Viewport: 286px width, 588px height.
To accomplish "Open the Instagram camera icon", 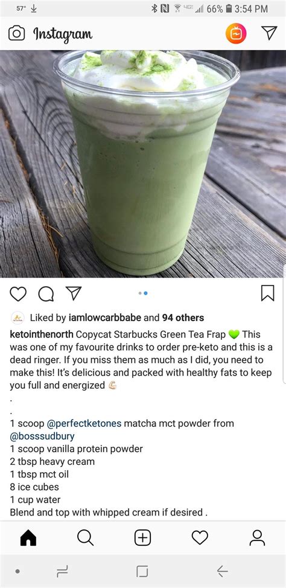I will click(x=16, y=33).
